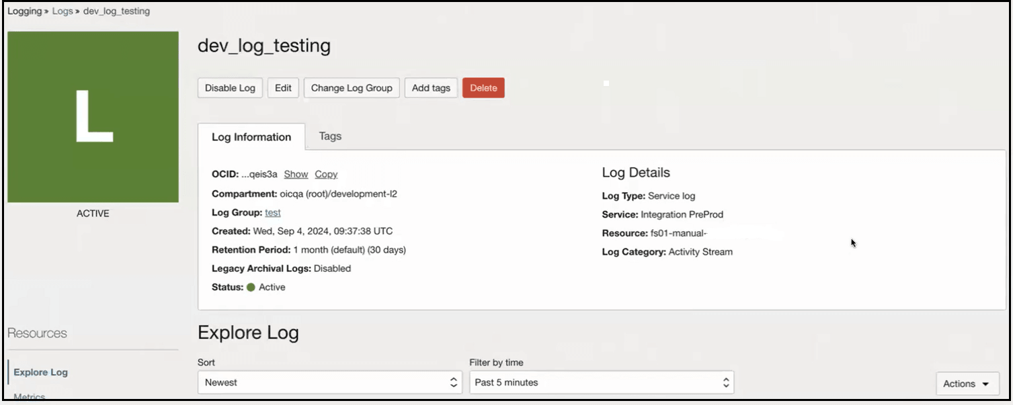The image size is (1013, 405).
Task: Click the green L log icon
Action: pos(93,117)
